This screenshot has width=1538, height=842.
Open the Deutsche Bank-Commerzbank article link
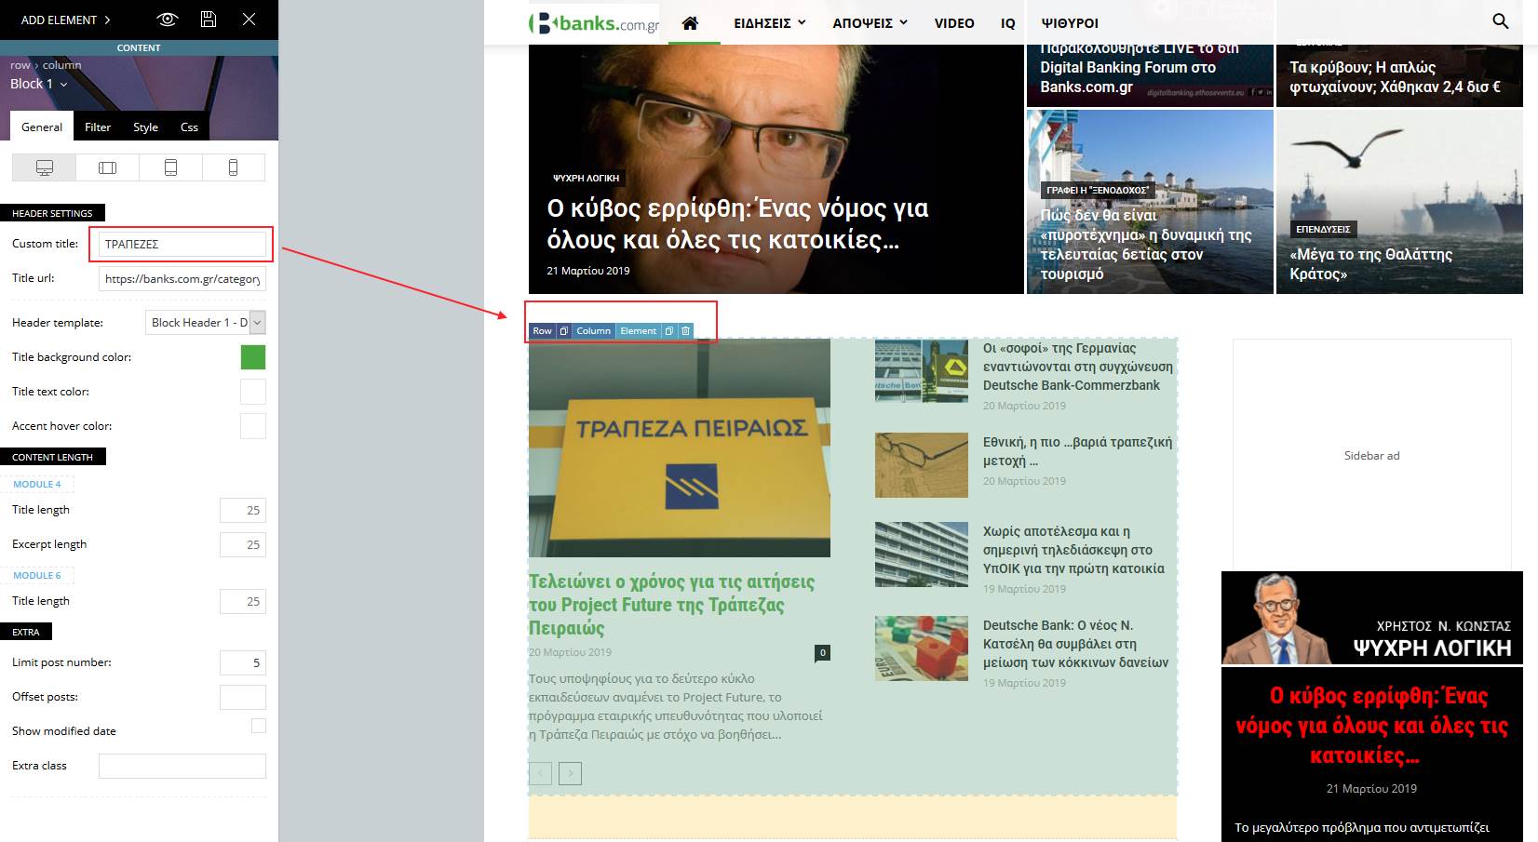click(1077, 367)
